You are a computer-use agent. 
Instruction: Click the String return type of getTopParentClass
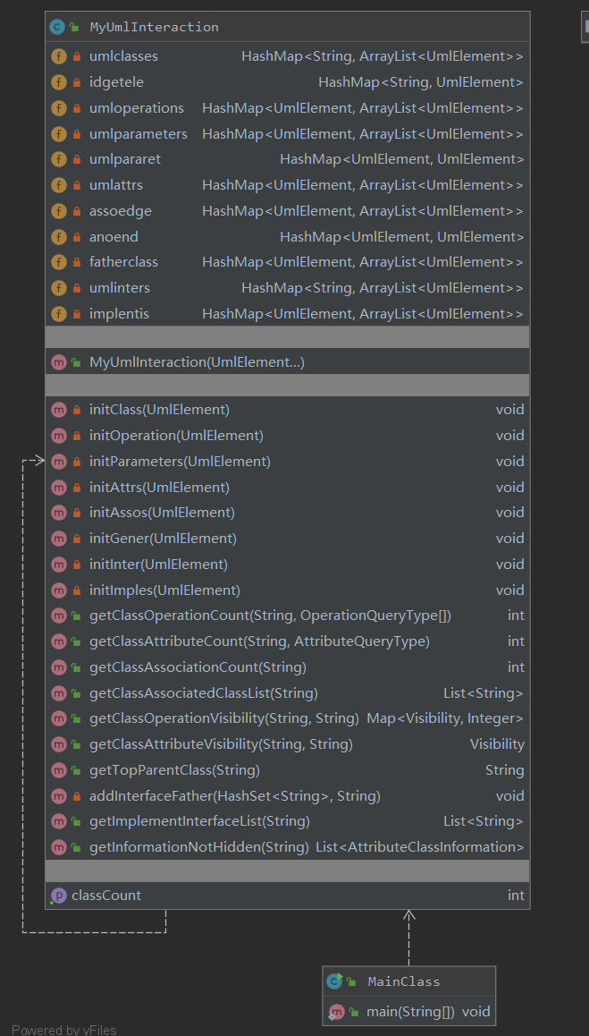tap(504, 770)
